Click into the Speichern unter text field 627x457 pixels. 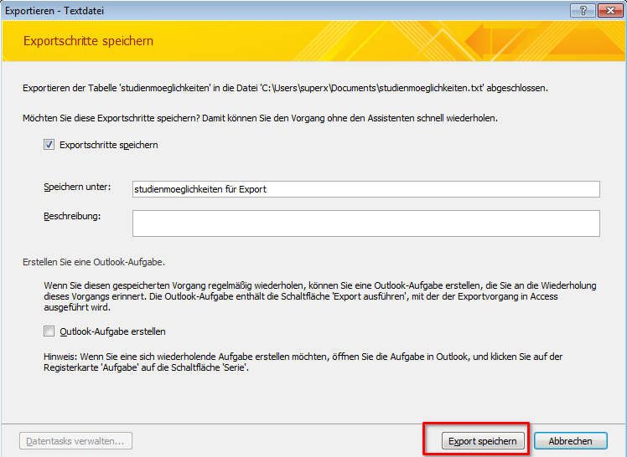[365, 189]
